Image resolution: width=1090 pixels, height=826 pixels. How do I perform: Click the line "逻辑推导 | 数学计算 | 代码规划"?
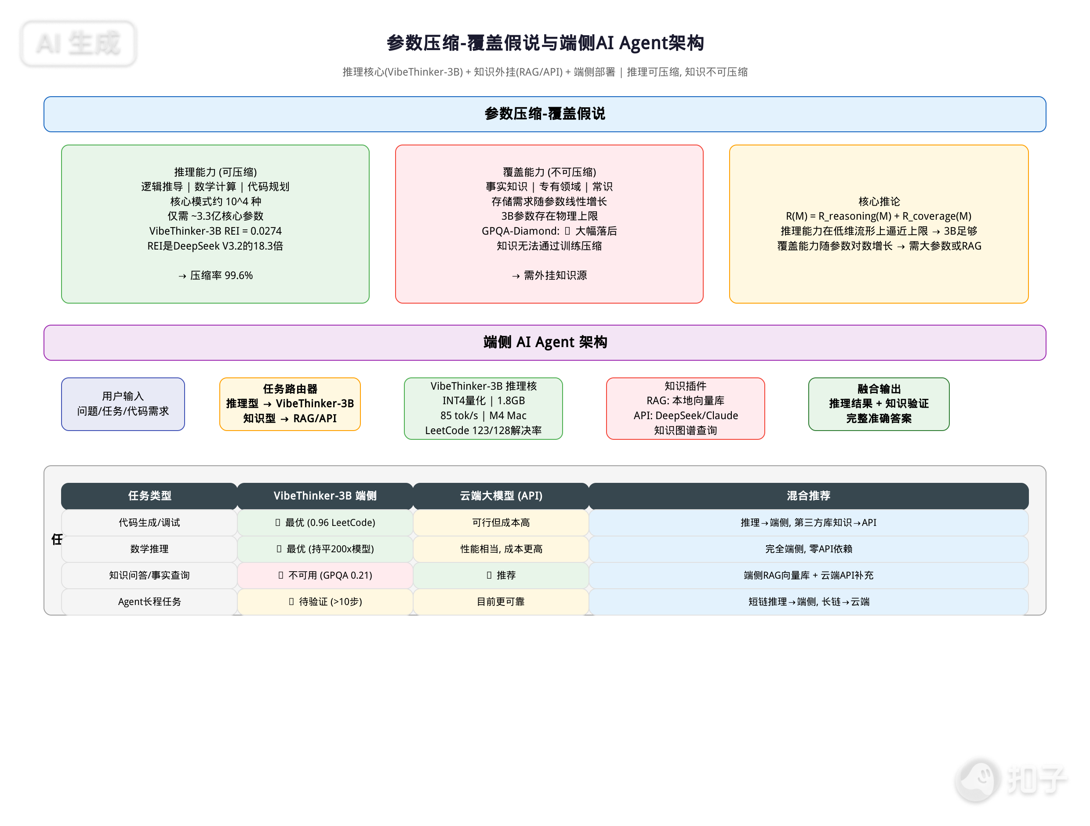pos(215,187)
